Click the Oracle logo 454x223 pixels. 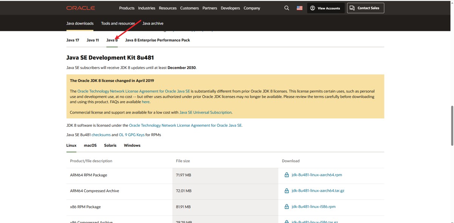pyautogui.click(x=81, y=8)
